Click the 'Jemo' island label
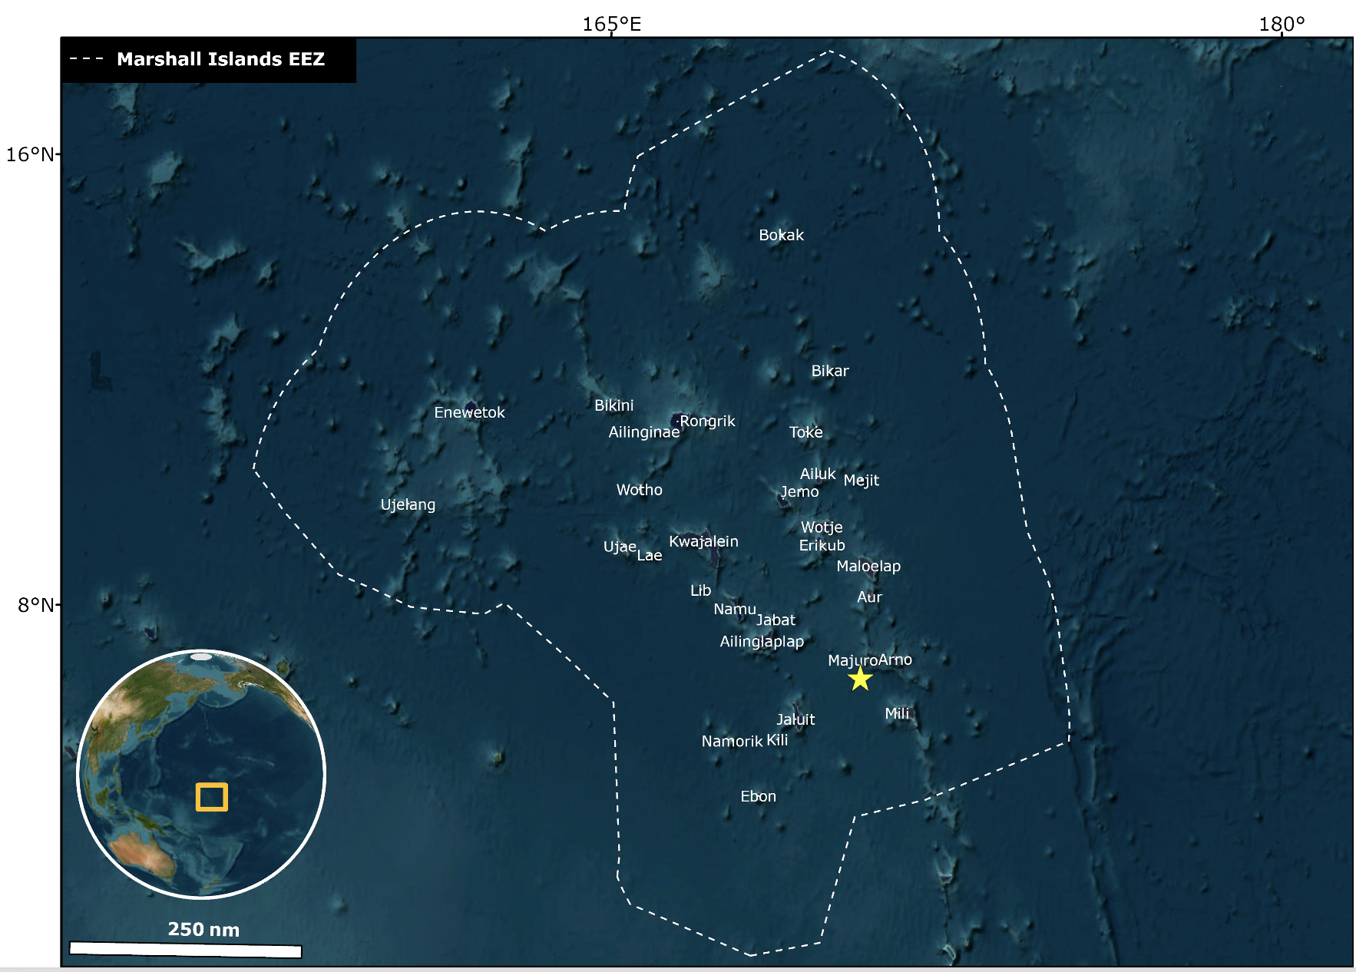The height and width of the screenshot is (972, 1356). [799, 492]
